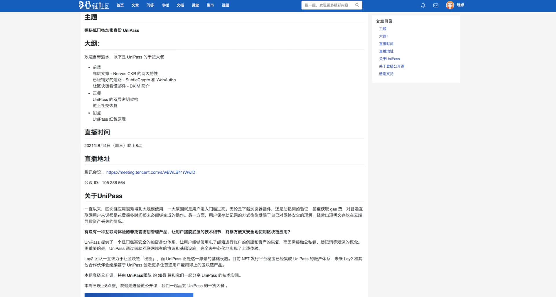Click the 文章目录 sidebar title

point(384,21)
